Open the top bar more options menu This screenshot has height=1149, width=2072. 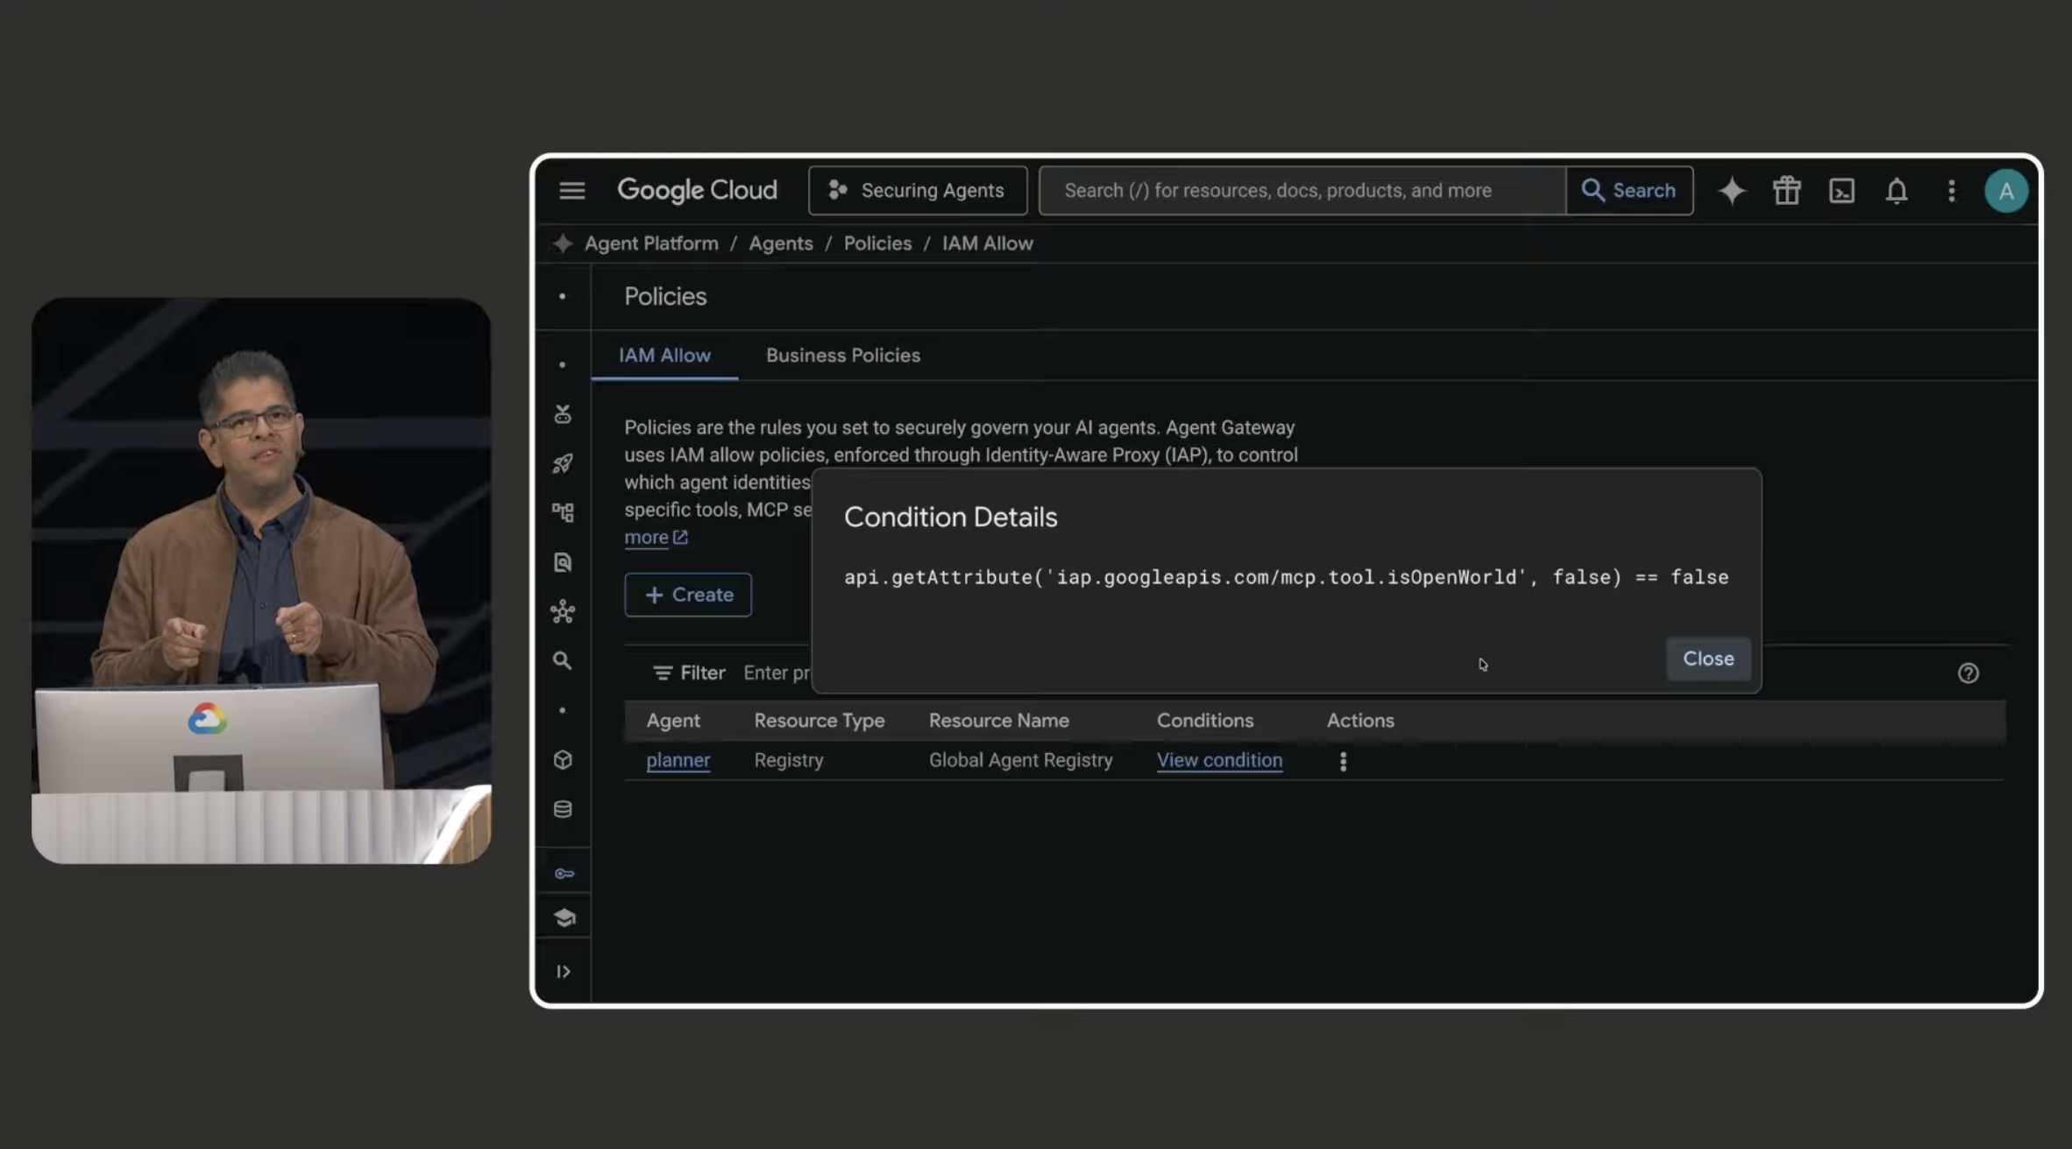1951,190
